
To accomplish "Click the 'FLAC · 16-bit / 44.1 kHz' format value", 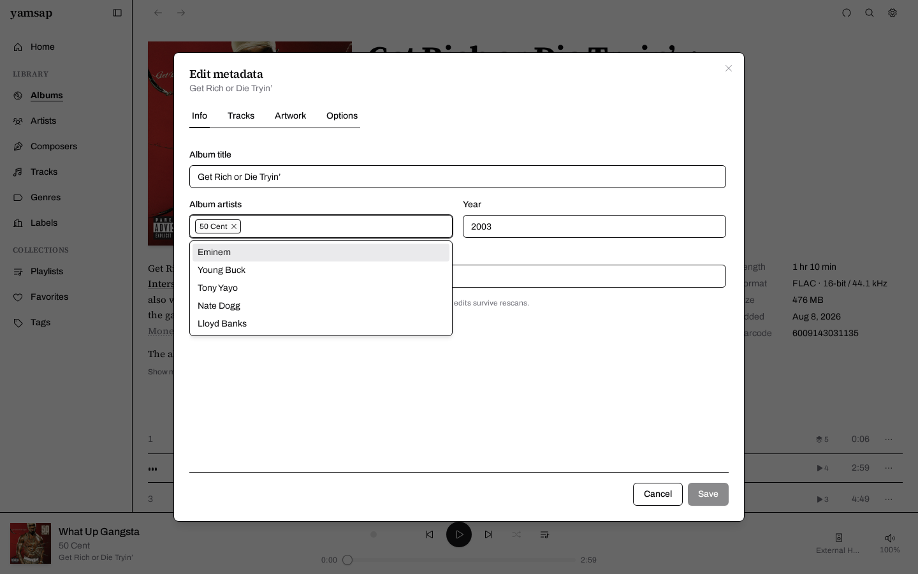I will (840, 284).
